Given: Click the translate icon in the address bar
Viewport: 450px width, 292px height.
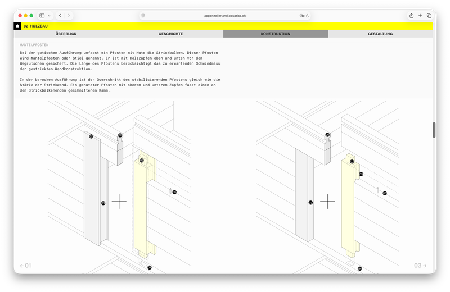Looking at the screenshot, I should point(301,16).
